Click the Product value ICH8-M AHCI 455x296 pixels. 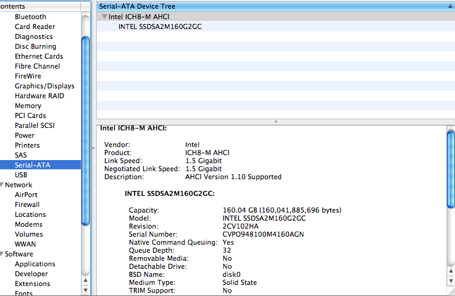pos(207,153)
